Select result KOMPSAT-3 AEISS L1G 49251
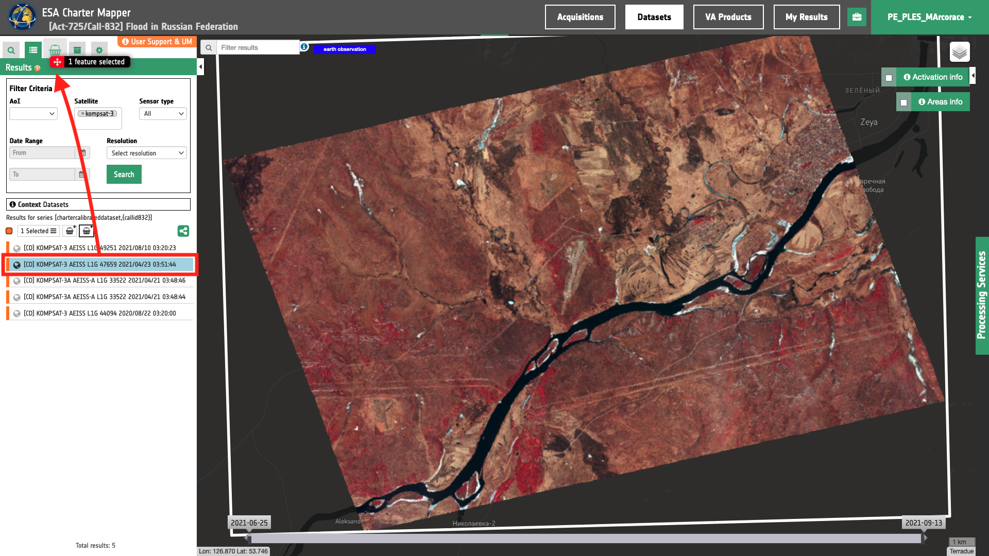Image resolution: width=989 pixels, height=556 pixels. pos(100,248)
